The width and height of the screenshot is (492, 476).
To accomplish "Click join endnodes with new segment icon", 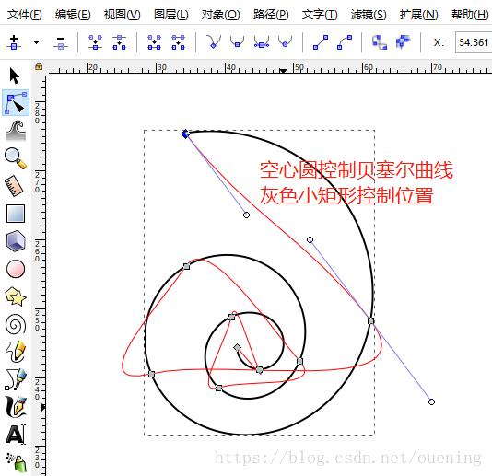I will [x=155, y=42].
